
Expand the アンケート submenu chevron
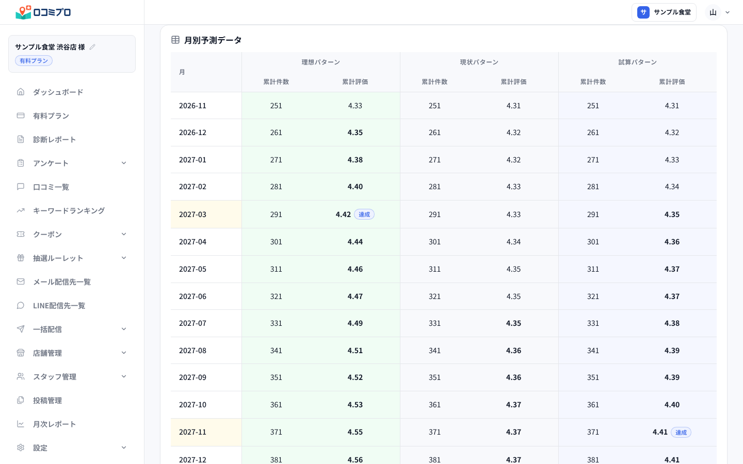[124, 163]
